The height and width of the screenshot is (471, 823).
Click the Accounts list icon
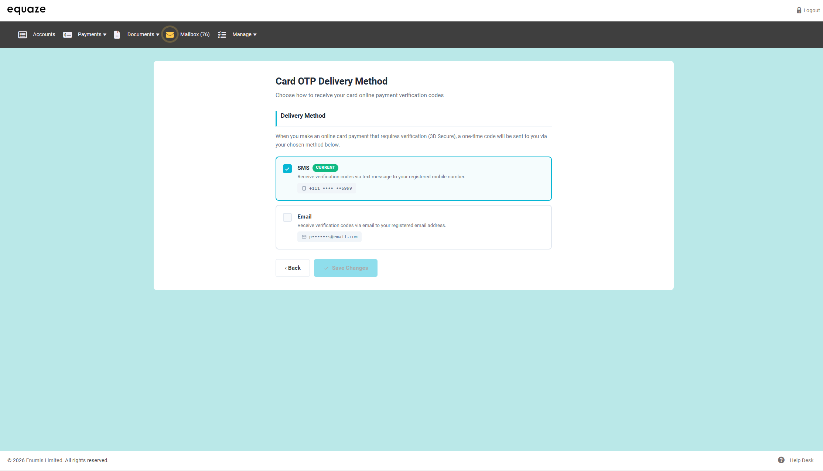click(23, 35)
